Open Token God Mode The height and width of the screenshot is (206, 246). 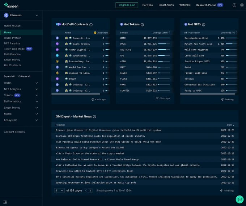(18, 49)
